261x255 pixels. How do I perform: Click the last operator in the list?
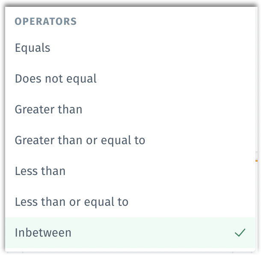[43, 233]
